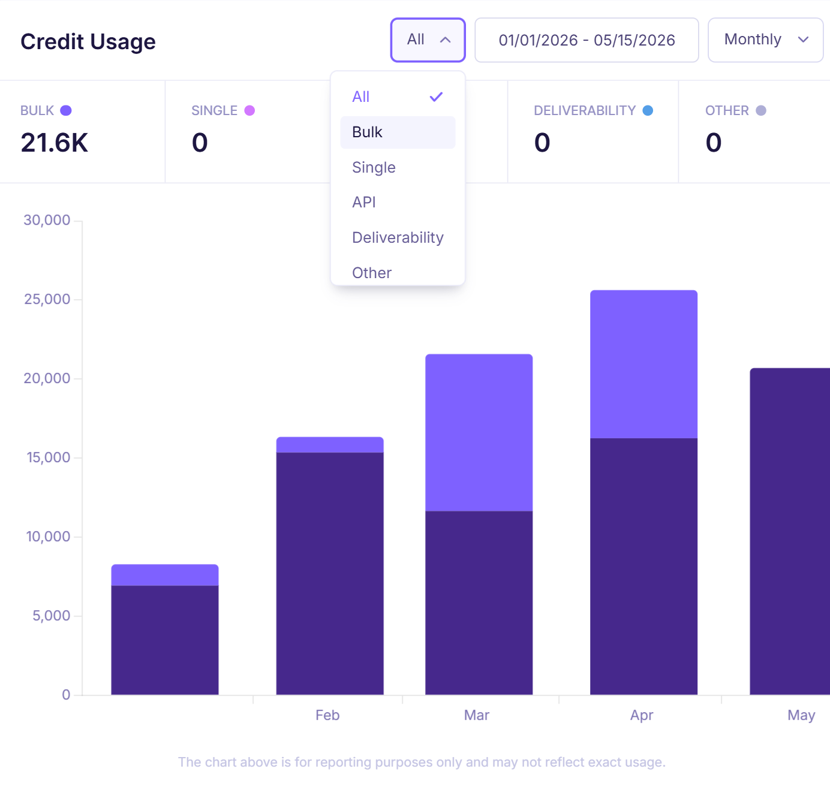The width and height of the screenshot is (830, 796).
Task: Choose Deliverability from the filter menu
Action: click(x=398, y=238)
